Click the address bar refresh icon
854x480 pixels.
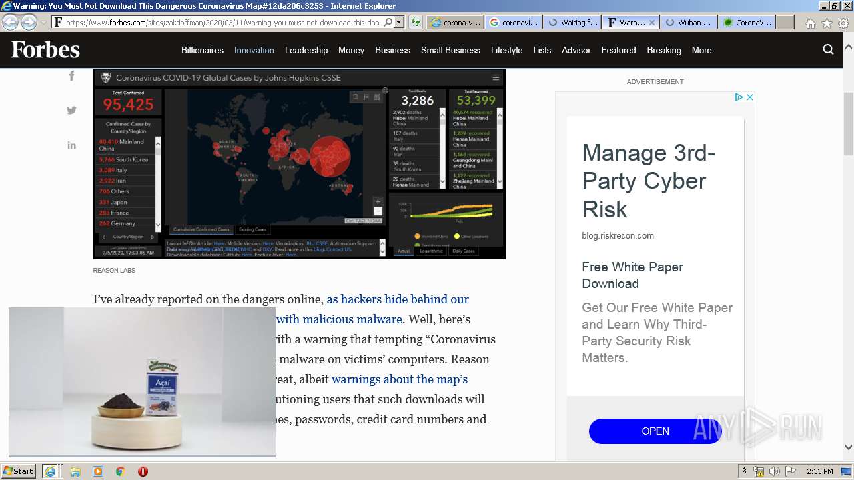[415, 22]
